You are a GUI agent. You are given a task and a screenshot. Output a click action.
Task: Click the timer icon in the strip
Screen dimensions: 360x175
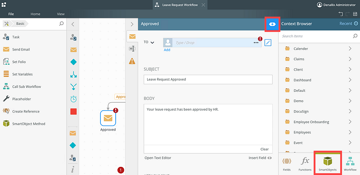73,99
